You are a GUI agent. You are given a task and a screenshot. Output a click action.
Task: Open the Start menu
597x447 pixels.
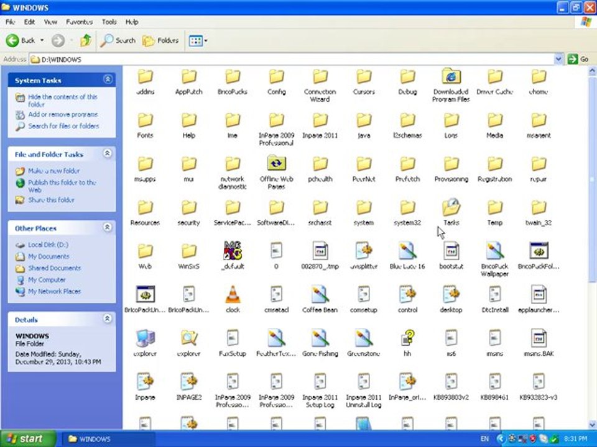coord(28,439)
